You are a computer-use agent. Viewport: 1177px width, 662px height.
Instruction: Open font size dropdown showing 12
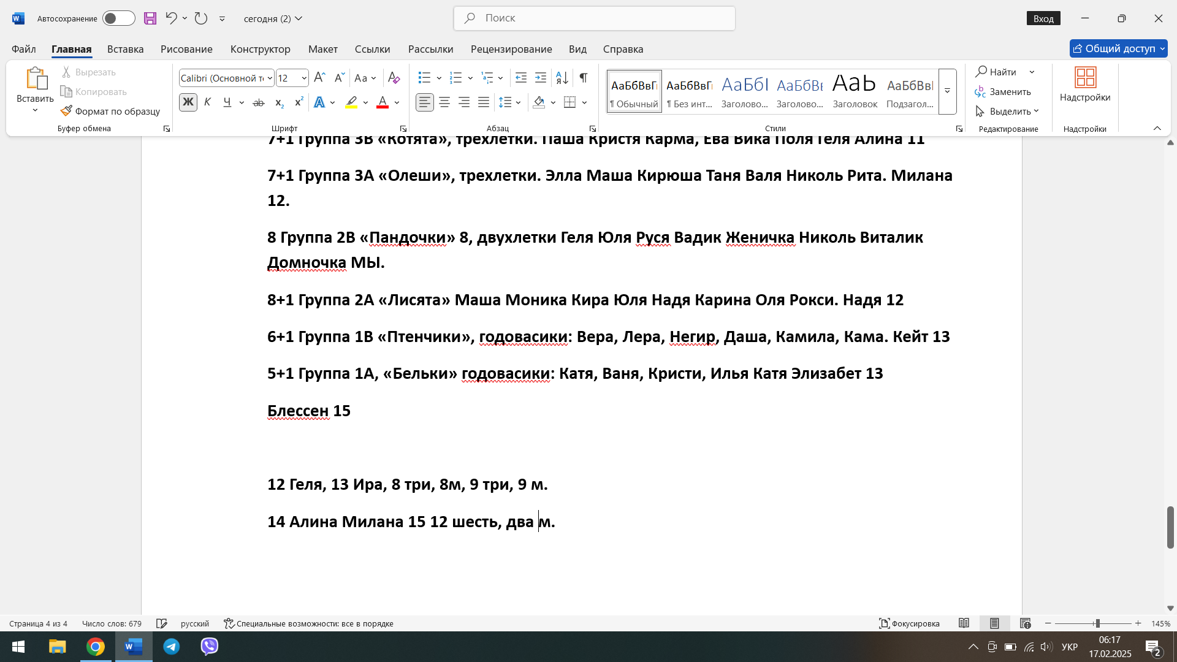[x=304, y=78]
